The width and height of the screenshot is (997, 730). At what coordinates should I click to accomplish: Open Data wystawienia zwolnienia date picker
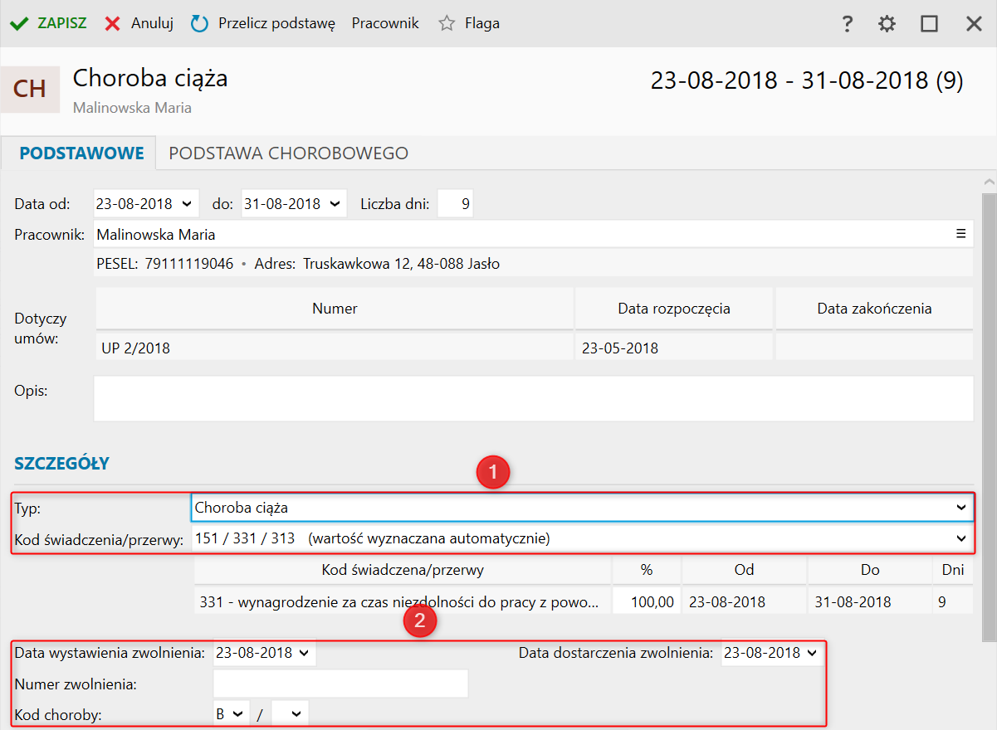point(304,653)
